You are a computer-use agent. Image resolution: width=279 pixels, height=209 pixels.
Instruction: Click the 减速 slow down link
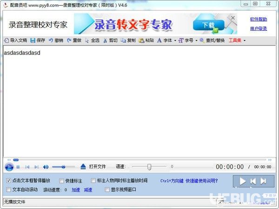pos(88,190)
